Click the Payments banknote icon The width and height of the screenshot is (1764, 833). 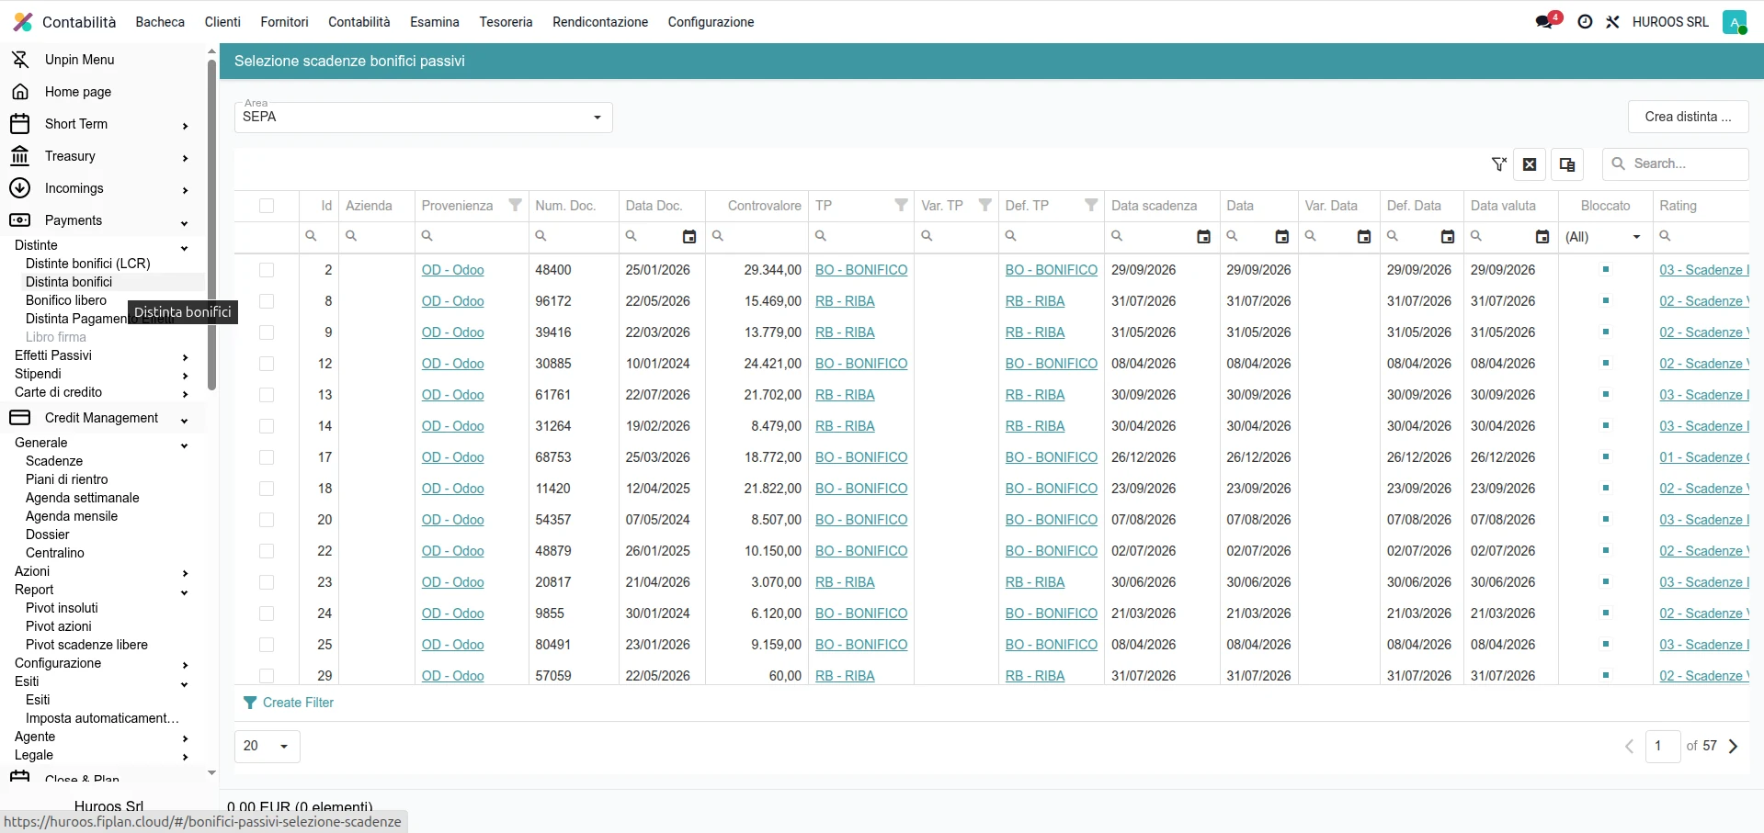point(19,220)
